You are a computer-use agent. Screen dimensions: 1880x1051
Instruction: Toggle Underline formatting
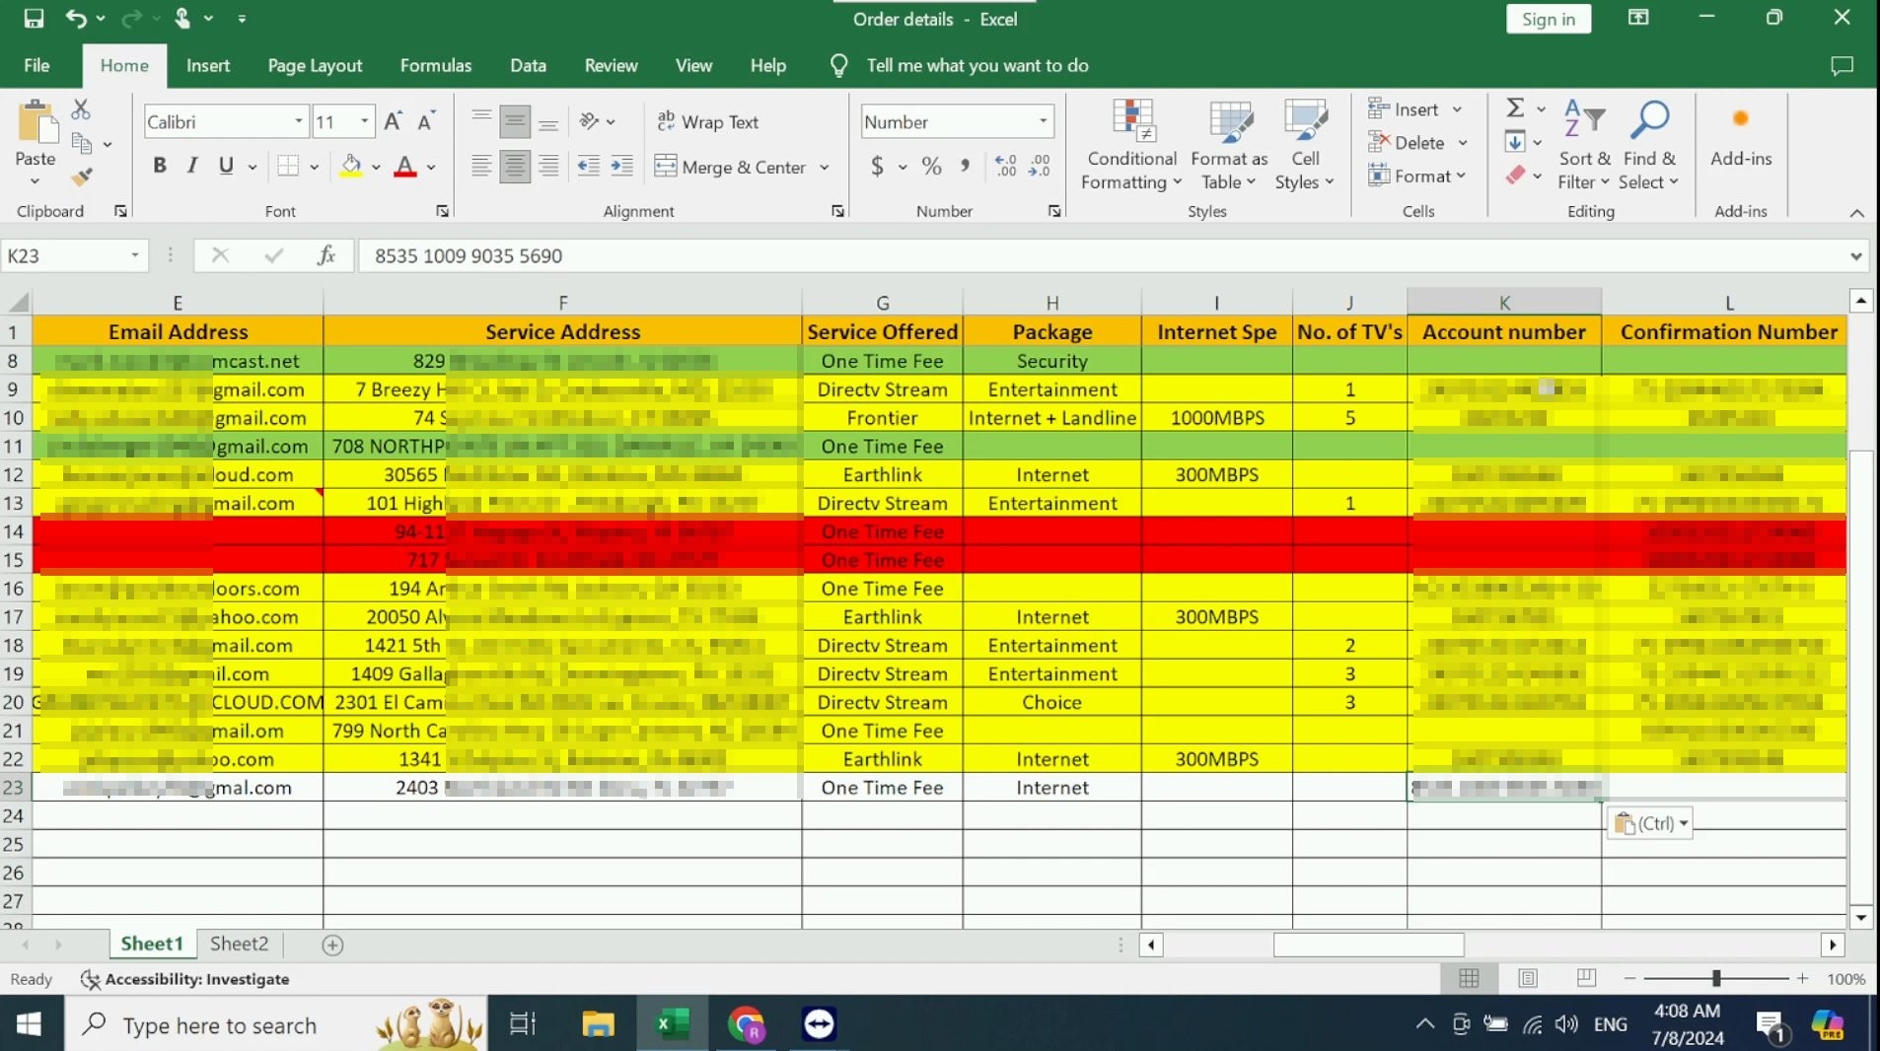coord(226,166)
